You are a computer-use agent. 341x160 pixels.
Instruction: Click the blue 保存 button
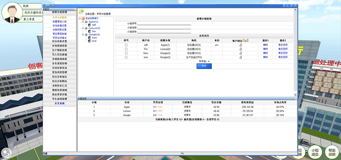coord(204,66)
